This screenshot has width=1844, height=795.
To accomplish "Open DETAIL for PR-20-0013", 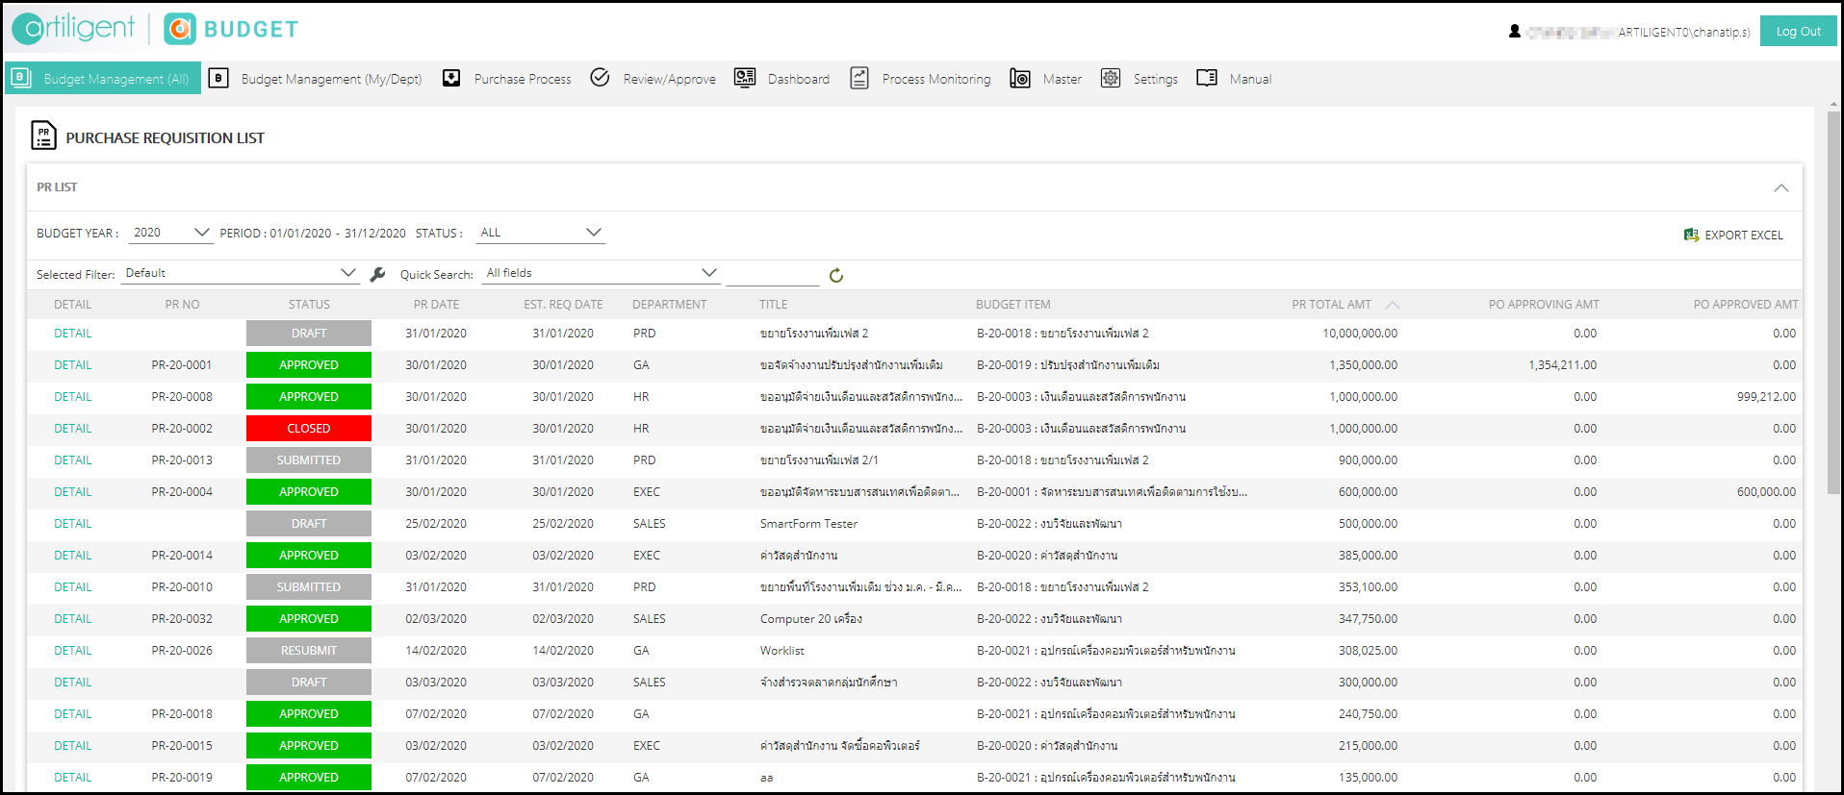I will click(x=73, y=460).
